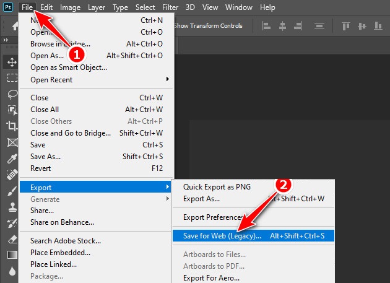This screenshot has width=390, height=283.
Task: Open the Edit menu
Action: click(x=46, y=7)
